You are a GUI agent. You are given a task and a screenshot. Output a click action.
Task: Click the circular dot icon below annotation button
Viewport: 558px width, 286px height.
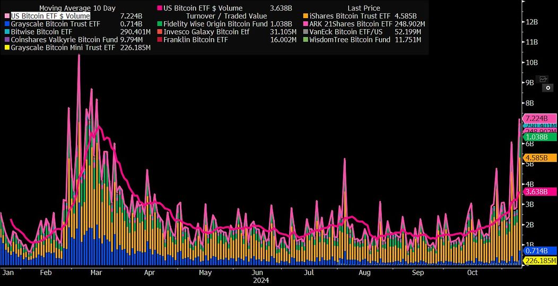[548, 88]
